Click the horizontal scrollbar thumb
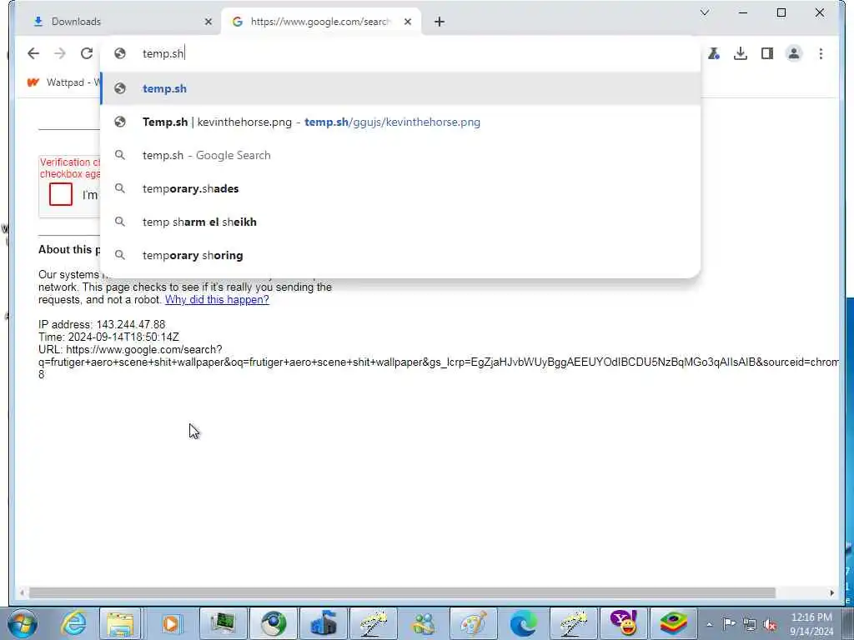The image size is (854, 640). tap(402, 592)
